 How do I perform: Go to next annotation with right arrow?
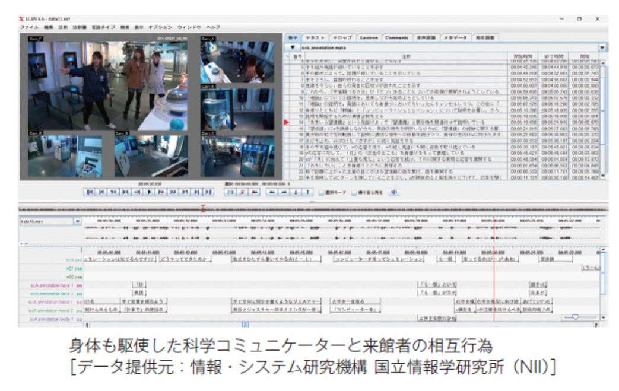(284, 192)
